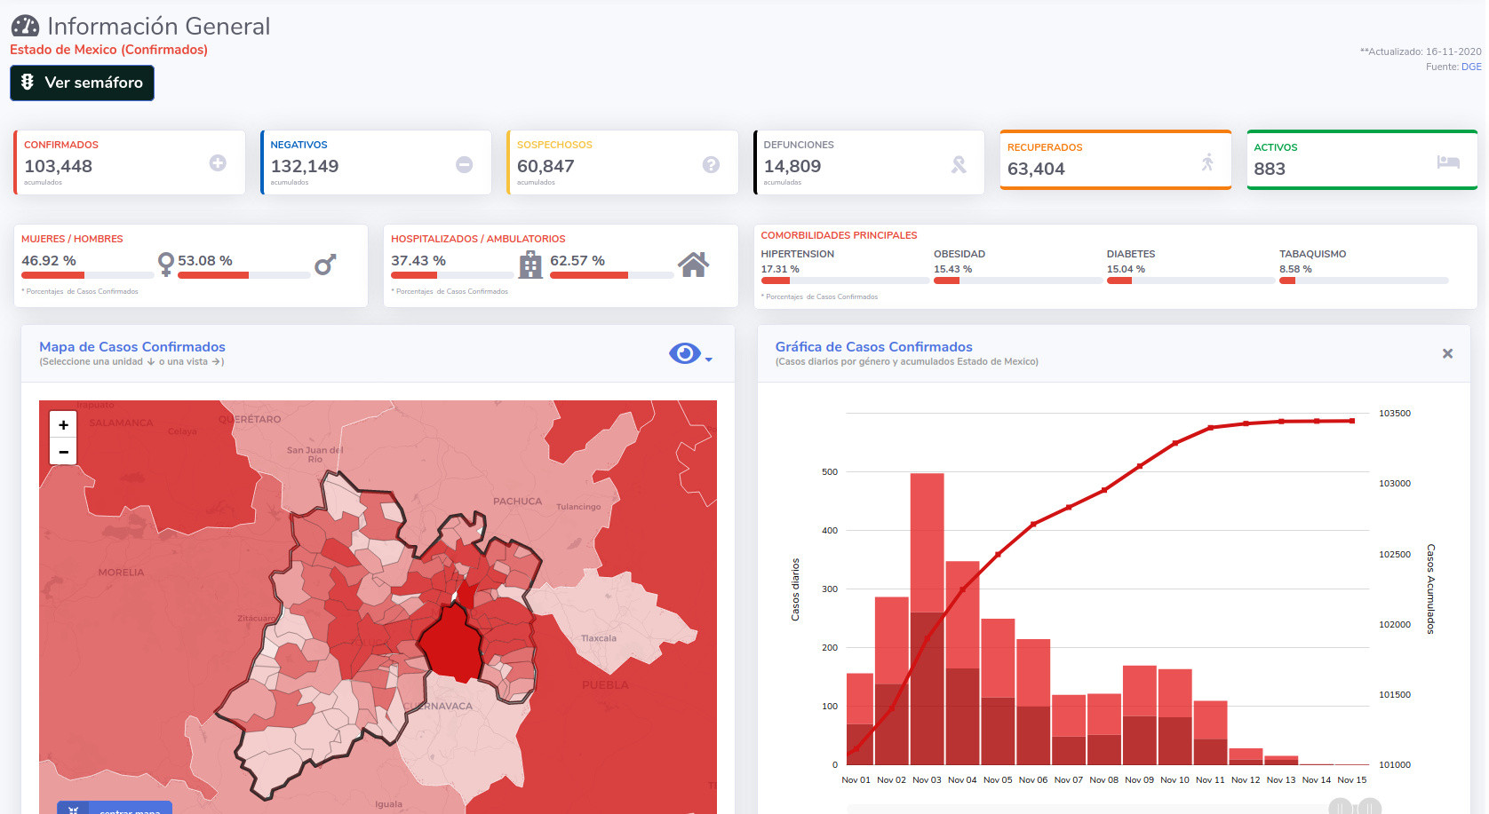Click the 103500 right axis label
The image size is (1489, 814).
pyautogui.click(x=1395, y=414)
